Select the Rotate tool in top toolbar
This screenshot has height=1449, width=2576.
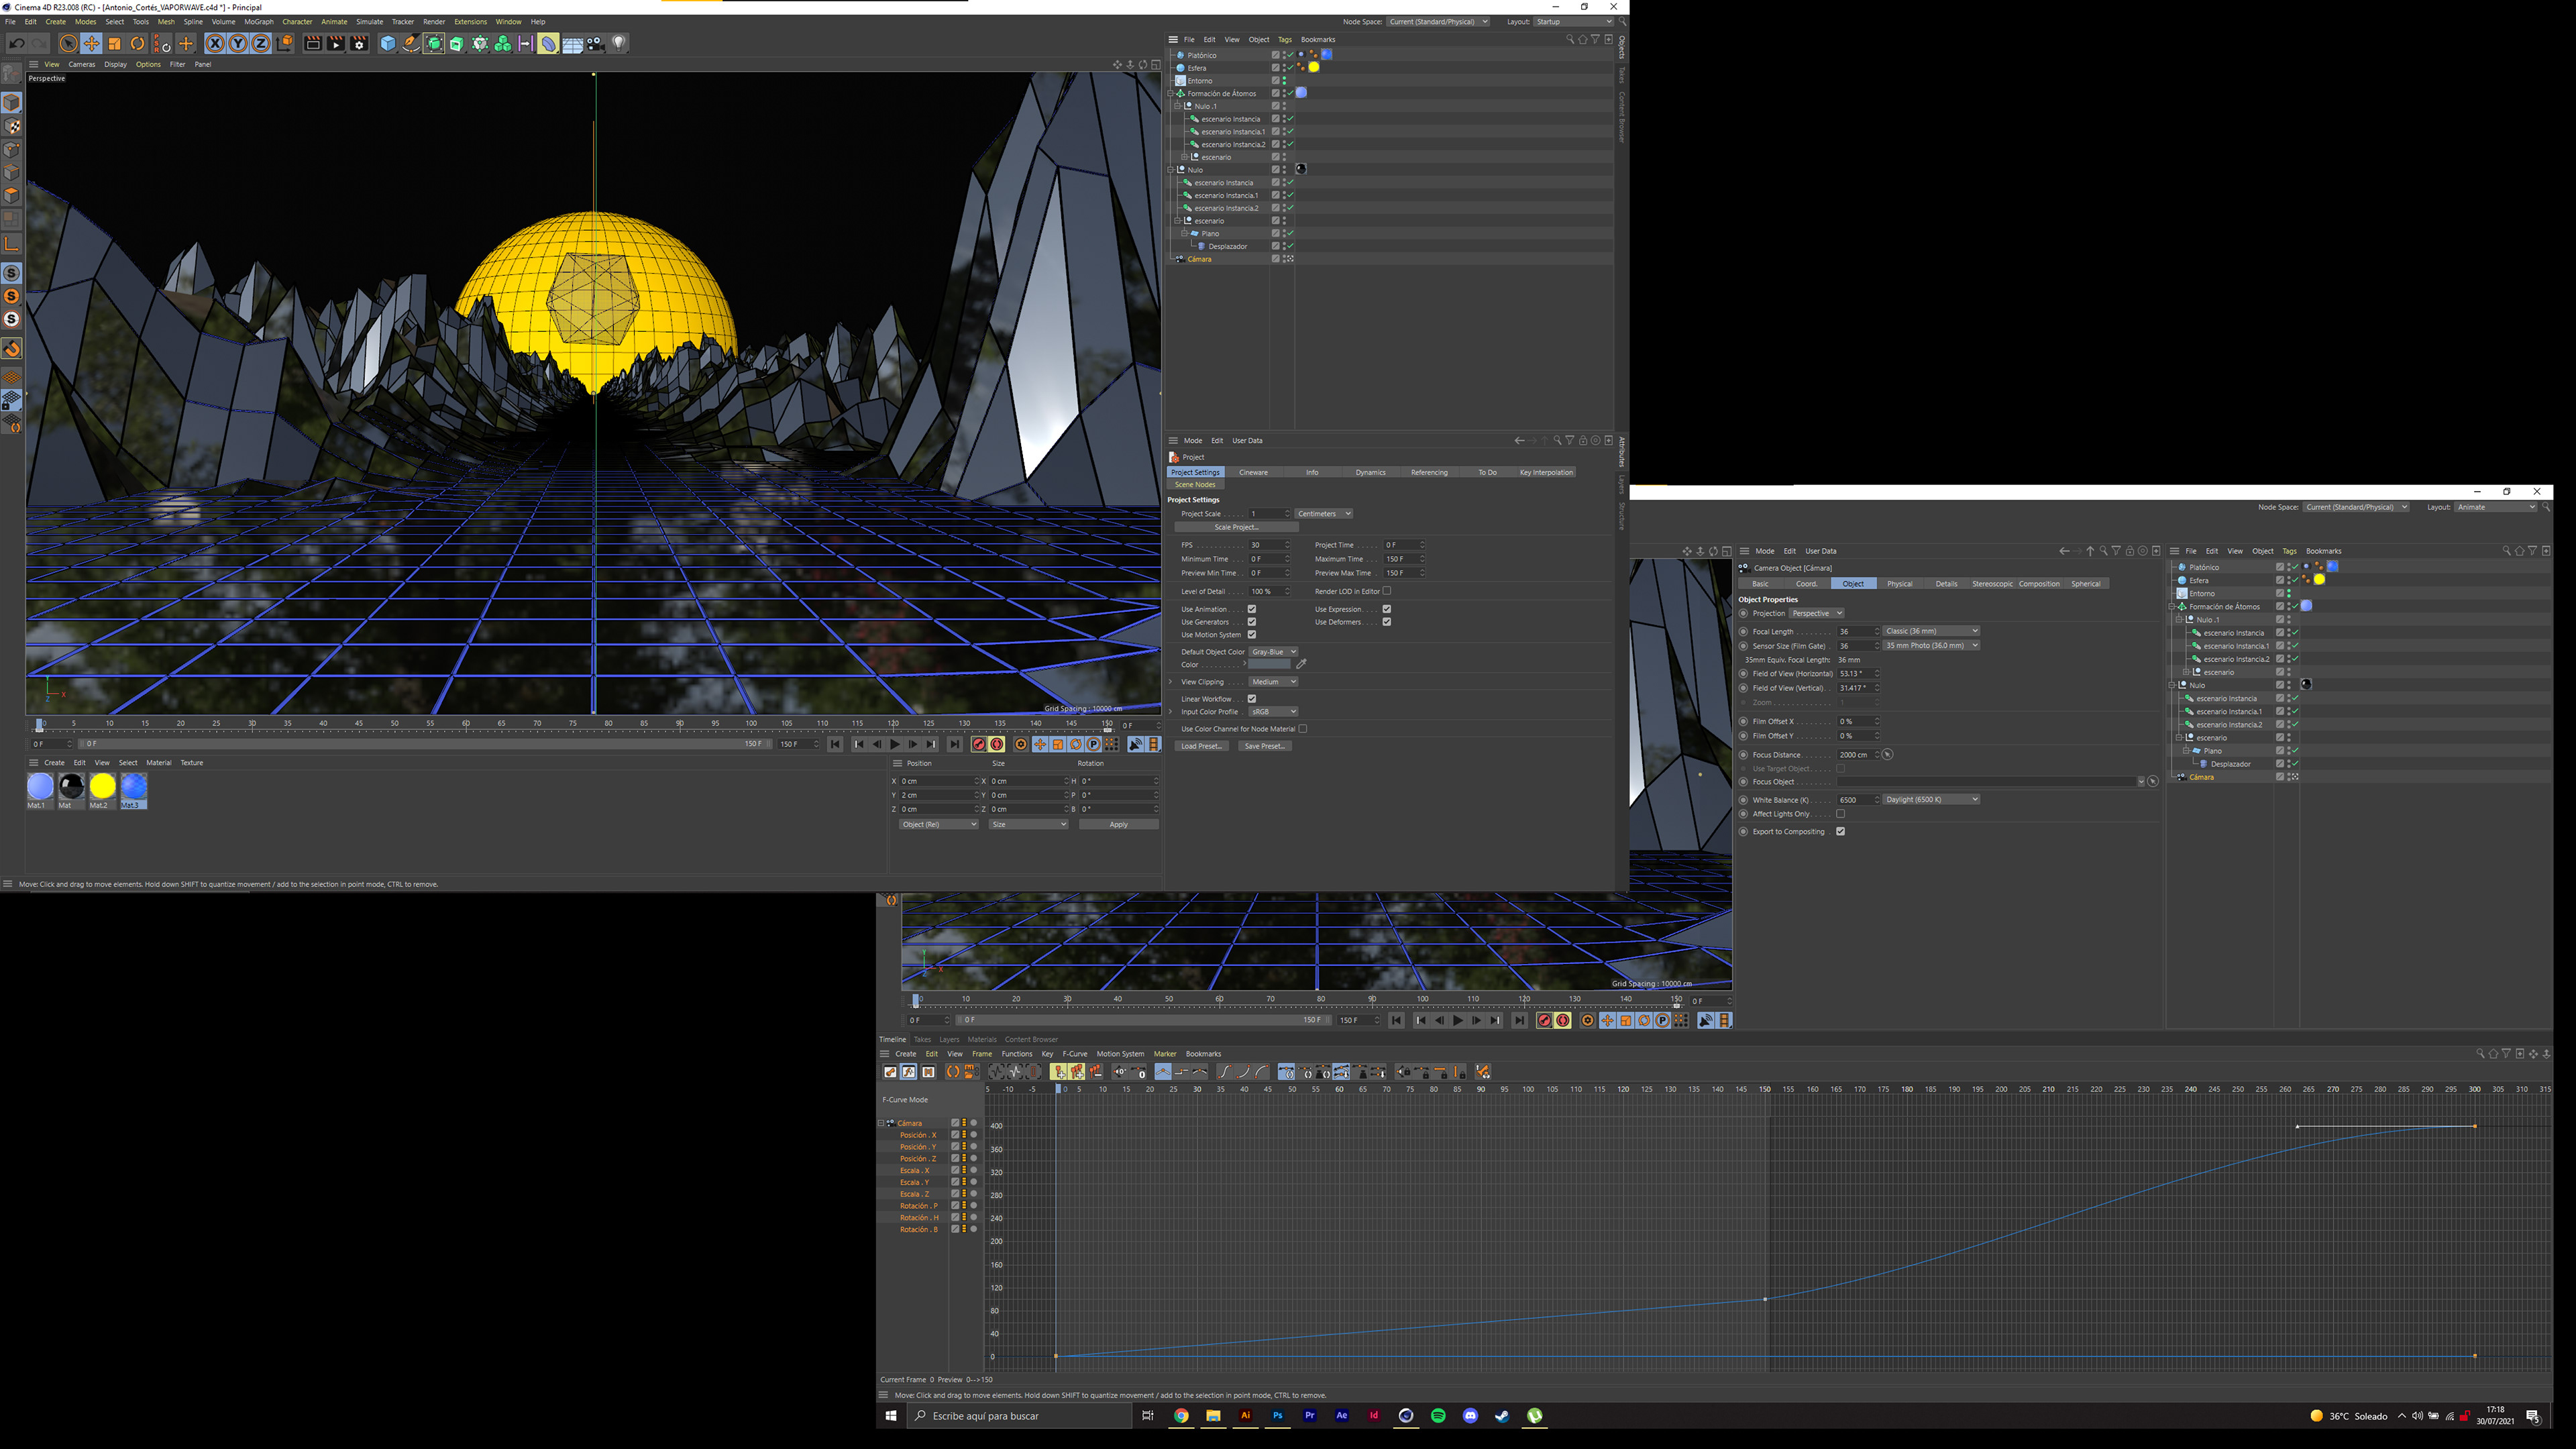point(138,43)
